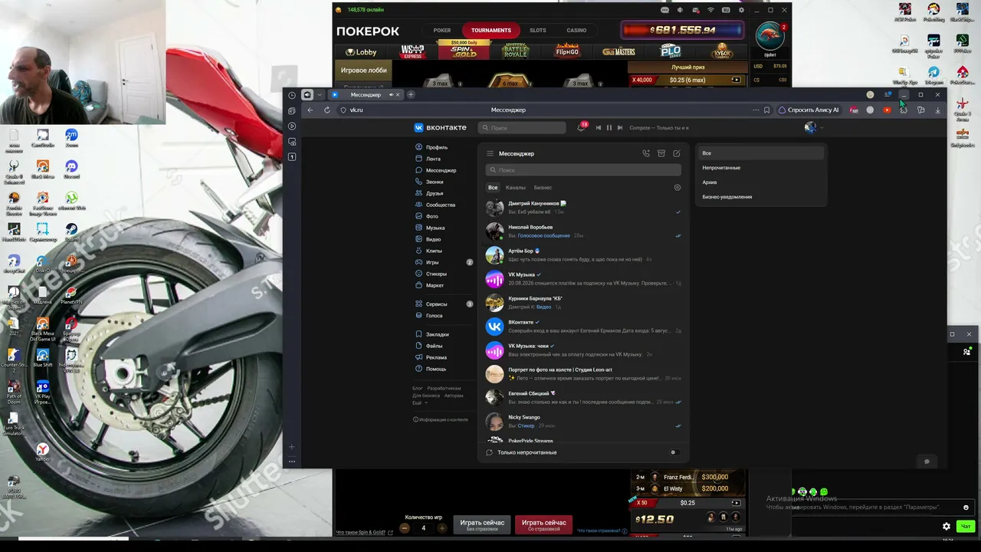Open chat folder settings gear in Messenger
981x552 pixels.
[677, 187]
